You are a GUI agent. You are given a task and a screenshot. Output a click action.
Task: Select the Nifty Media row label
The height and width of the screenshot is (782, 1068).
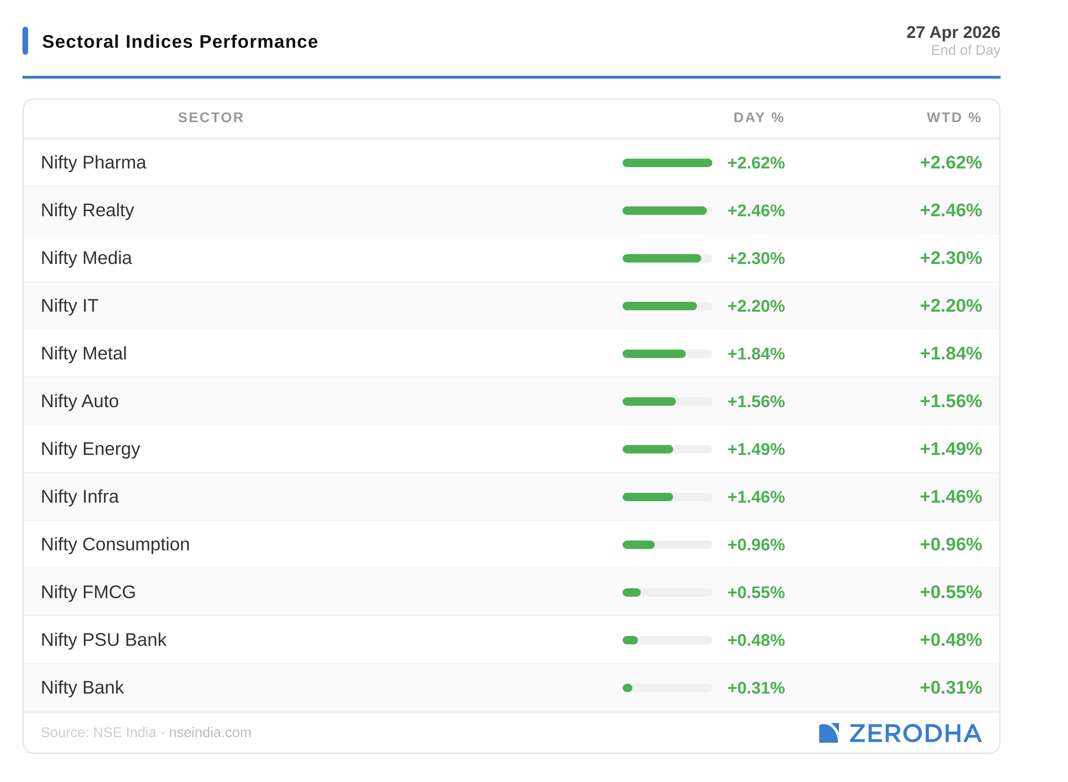86,258
